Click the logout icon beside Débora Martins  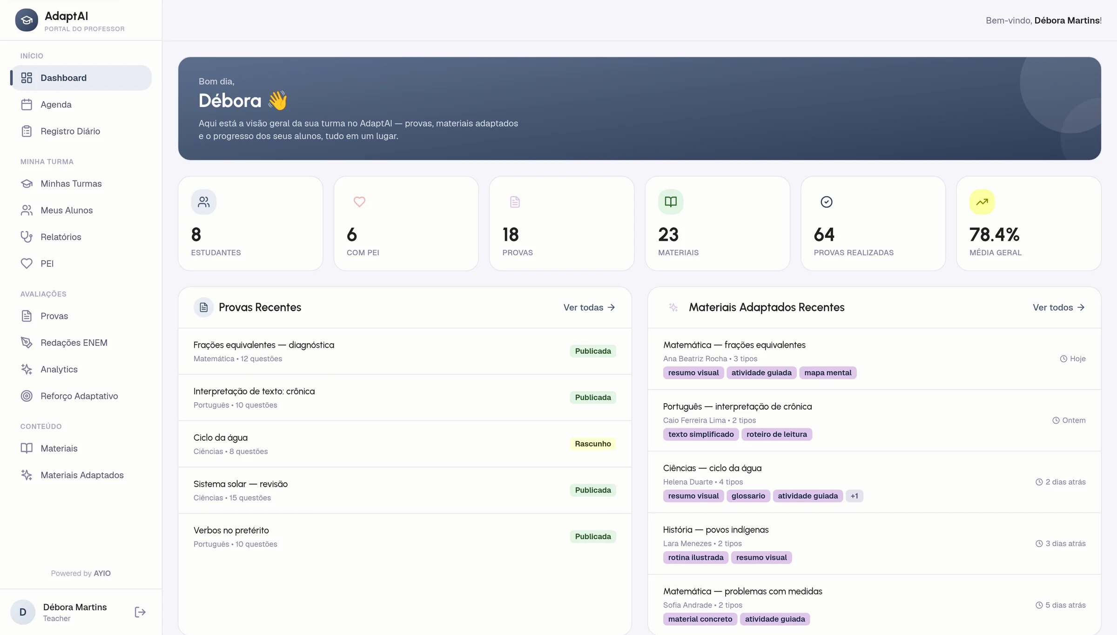[140, 612]
